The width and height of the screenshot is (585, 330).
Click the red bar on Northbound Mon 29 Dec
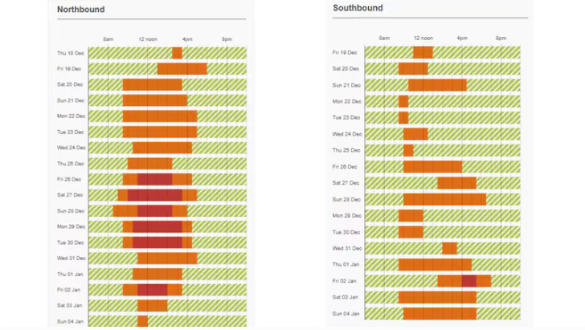pos(157,226)
